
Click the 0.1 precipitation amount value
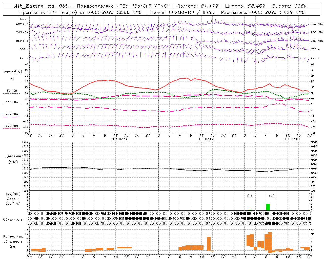click(x=250, y=196)
